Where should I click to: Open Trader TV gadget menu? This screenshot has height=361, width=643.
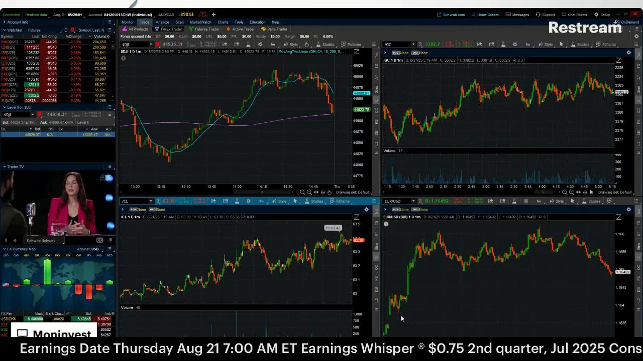[x=110, y=166]
